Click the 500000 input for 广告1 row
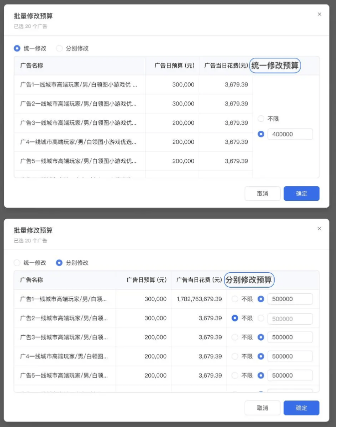The image size is (337, 427). [290, 299]
